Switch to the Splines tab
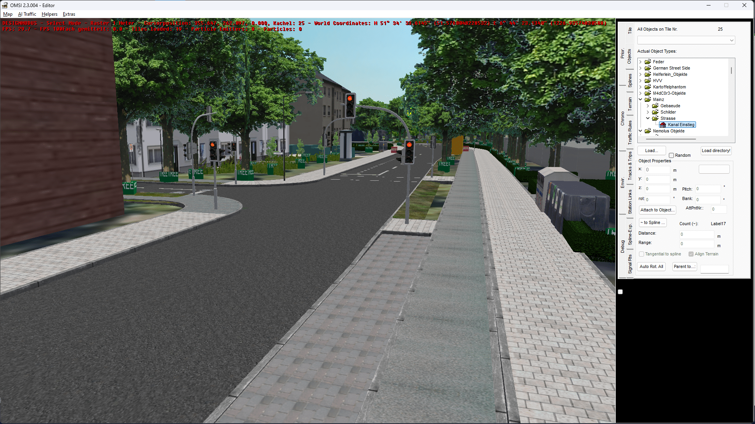 click(629, 80)
